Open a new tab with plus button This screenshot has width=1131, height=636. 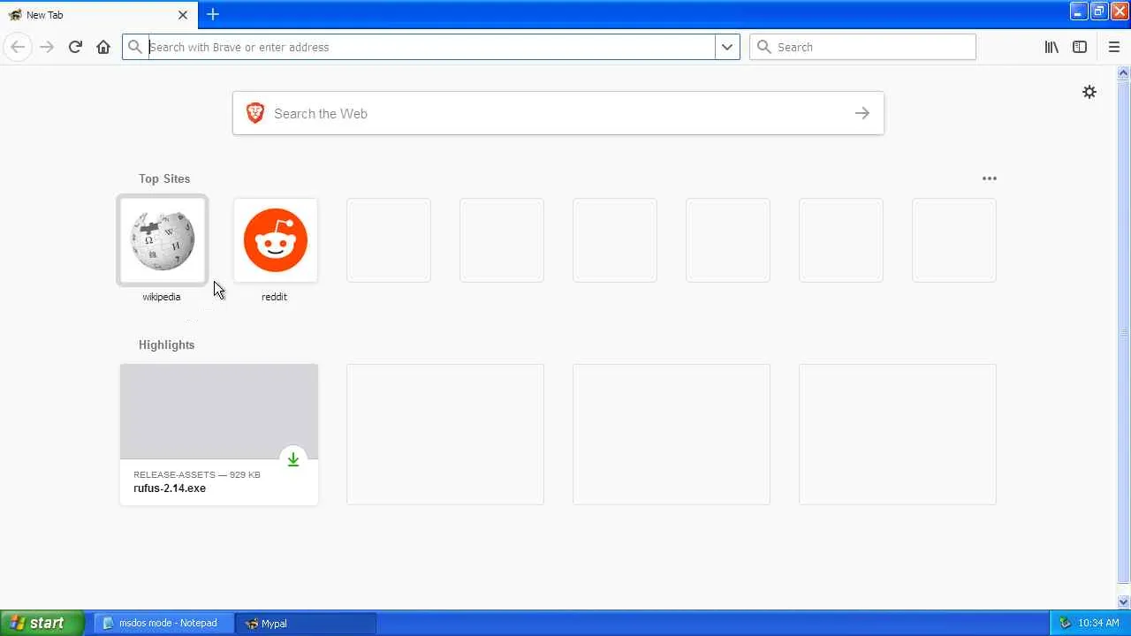click(213, 14)
